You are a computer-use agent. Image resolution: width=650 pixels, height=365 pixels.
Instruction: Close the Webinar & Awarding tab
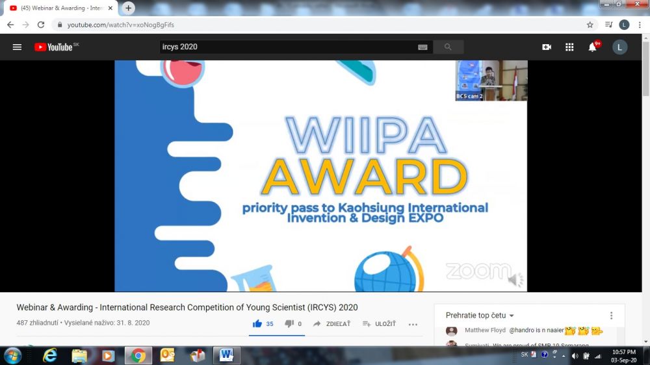click(x=110, y=8)
